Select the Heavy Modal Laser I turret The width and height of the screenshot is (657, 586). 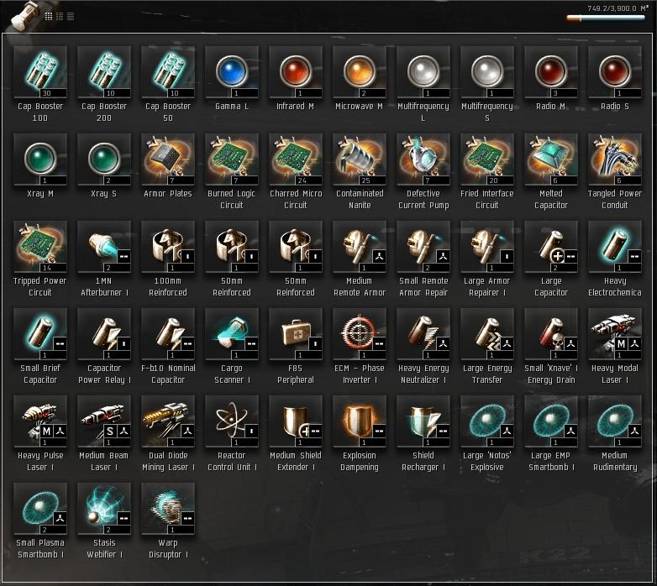(615, 334)
